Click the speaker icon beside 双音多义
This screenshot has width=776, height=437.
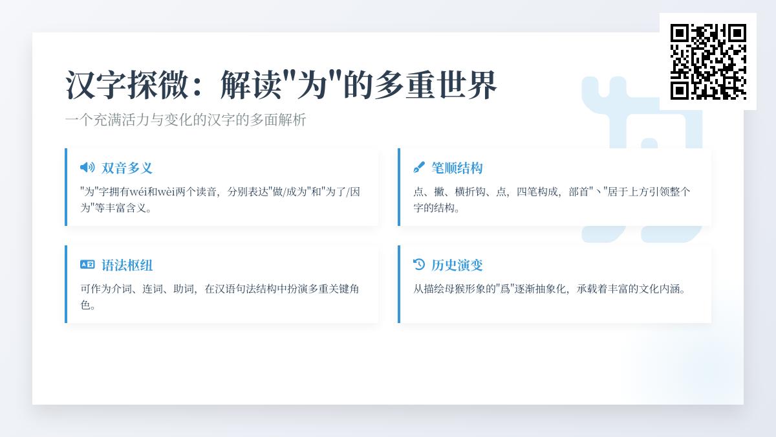point(87,168)
